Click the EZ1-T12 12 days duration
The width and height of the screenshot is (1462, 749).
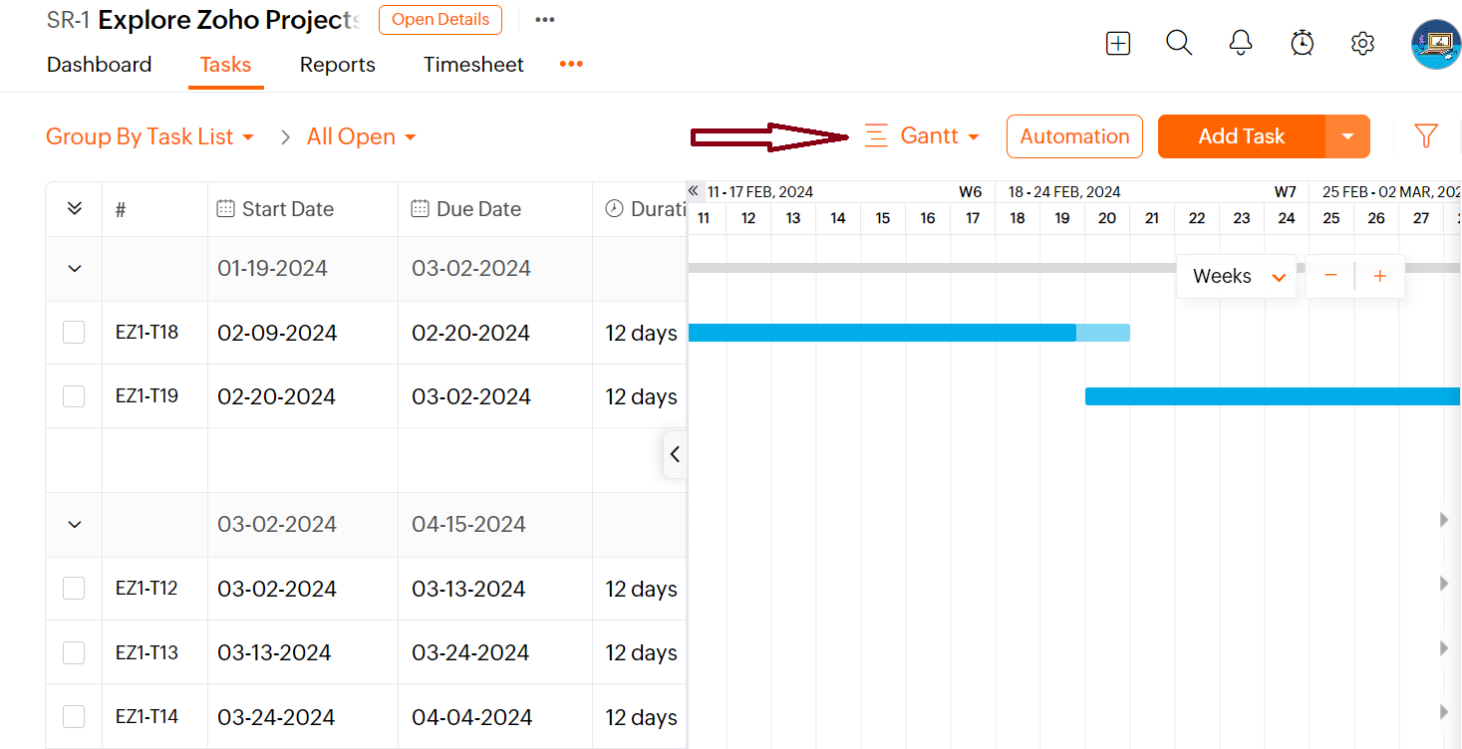coord(642,590)
